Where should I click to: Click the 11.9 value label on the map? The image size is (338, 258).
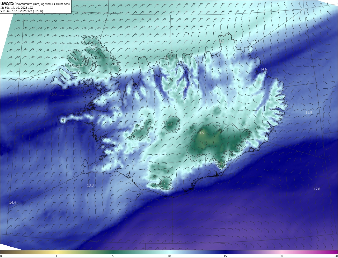309,113
